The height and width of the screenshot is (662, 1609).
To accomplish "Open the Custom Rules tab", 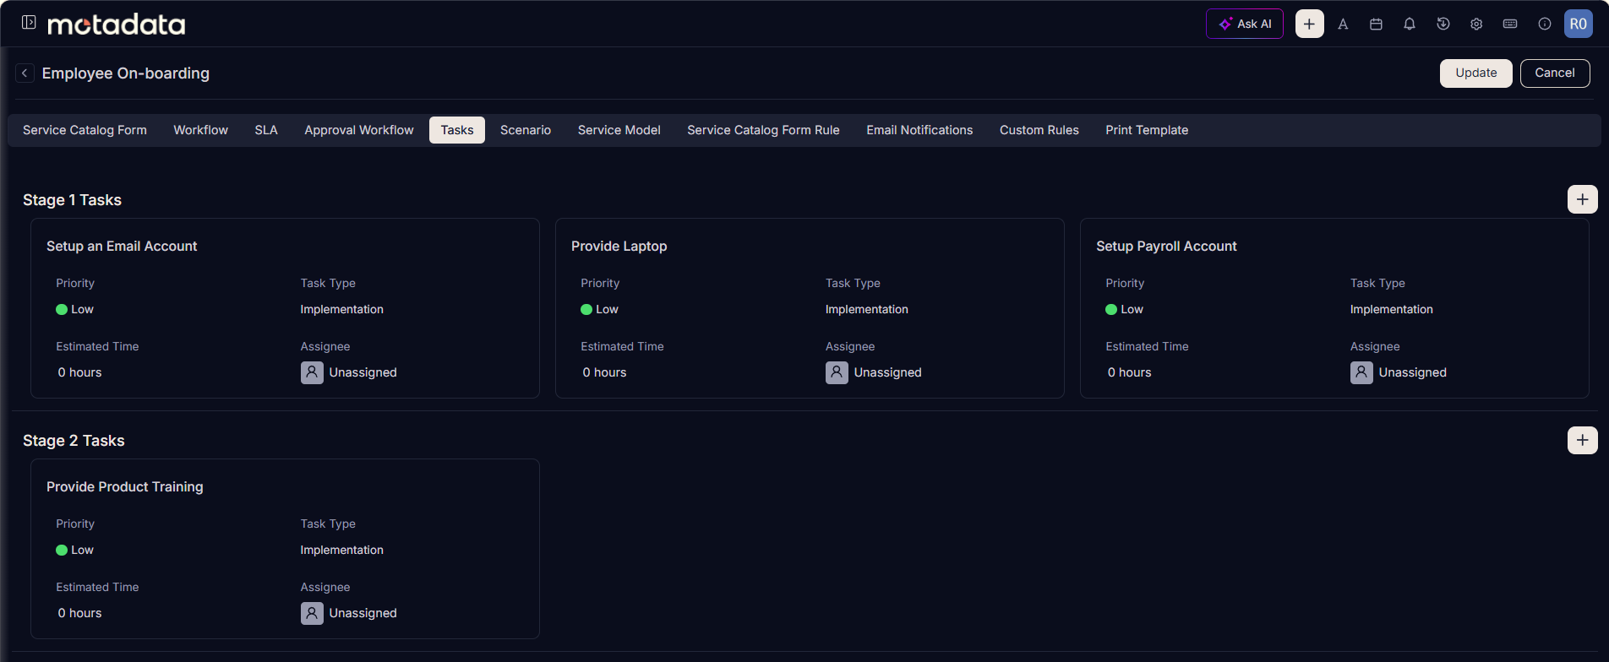I will pyautogui.click(x=1039, y=130).
